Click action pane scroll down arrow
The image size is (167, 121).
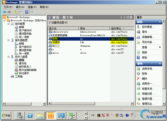point(164,104)
